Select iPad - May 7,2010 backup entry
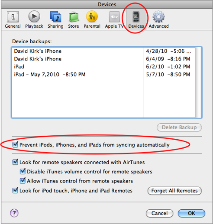Screen dimensions: 213x224 tap(103, 74)
